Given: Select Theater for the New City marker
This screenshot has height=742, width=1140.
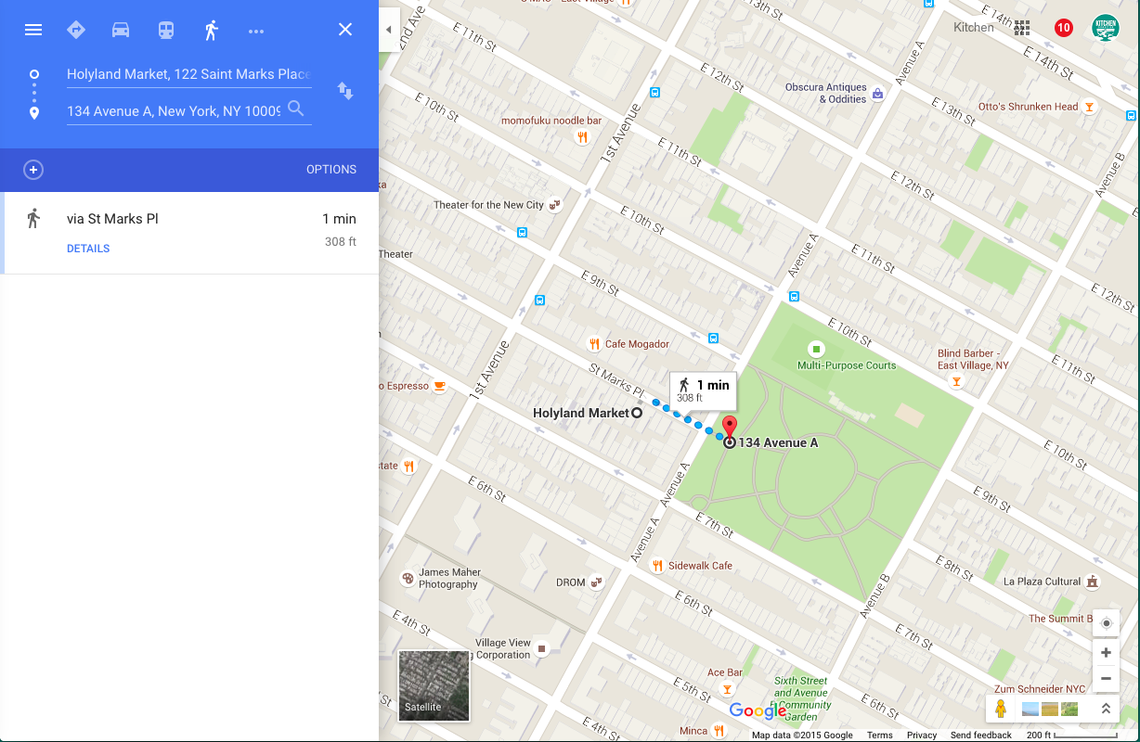Looking at the screenshot, I should (x=555, y=205).
